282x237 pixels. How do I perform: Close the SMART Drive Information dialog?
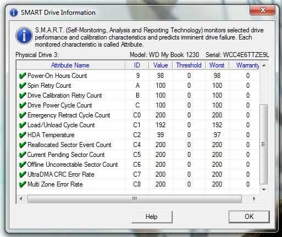pos(262,10)
